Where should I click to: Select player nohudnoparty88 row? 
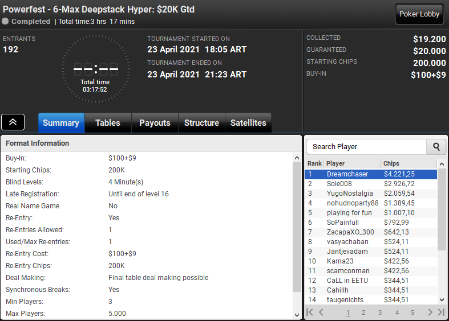371,203
